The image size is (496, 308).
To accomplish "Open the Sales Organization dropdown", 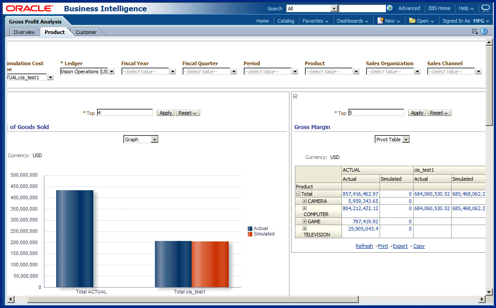I will (x=417, y=72).
